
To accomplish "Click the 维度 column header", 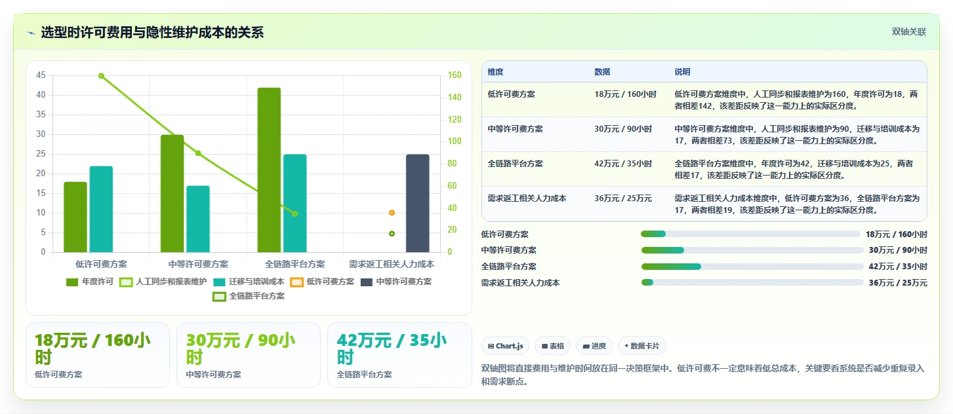I will 495,72.
